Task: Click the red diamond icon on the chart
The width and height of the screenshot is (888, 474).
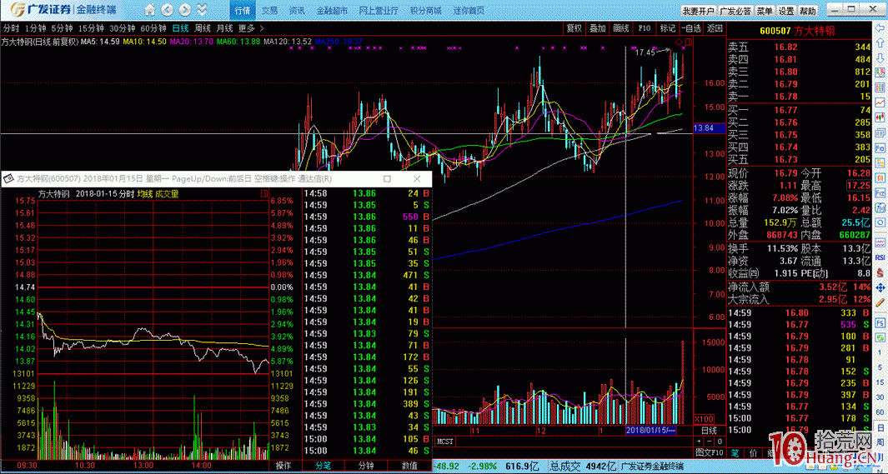Action: [x=680, y=42]
